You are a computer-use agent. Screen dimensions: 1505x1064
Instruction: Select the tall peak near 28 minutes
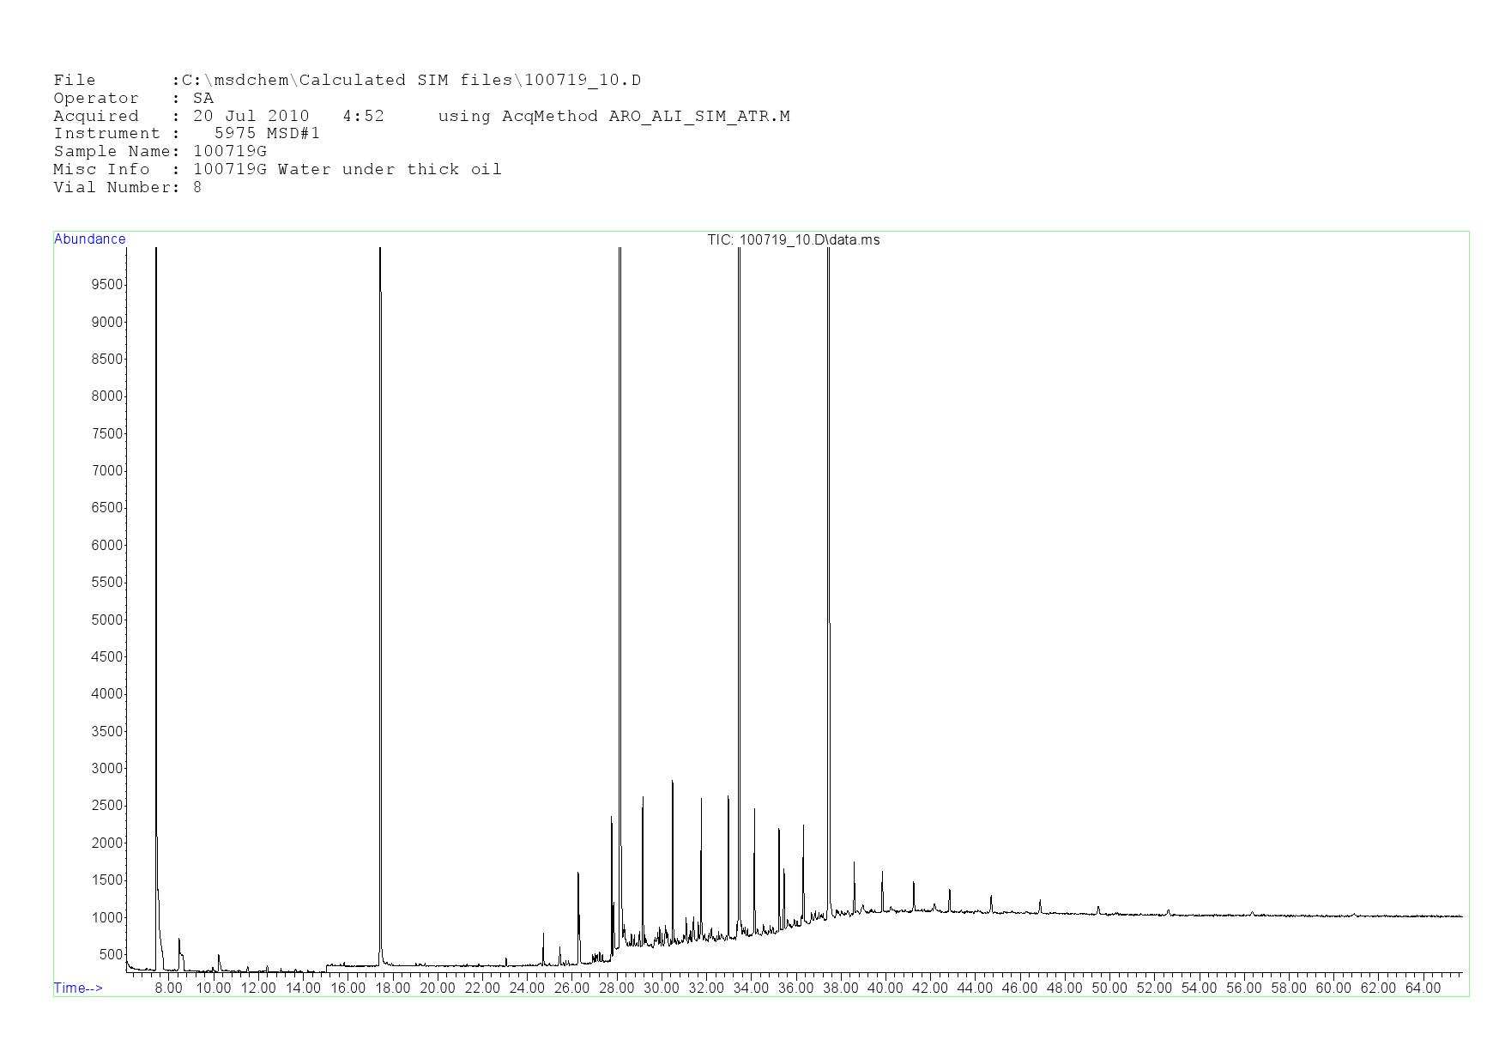coord(620,515)
